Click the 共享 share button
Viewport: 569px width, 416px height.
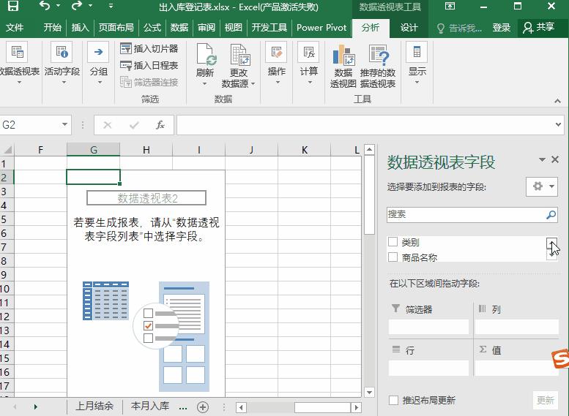click(x=539, y=28)
